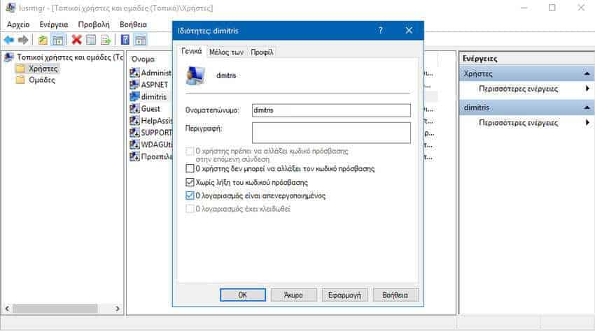The width and height of the screenshot is (595, 331).
Task: Collapse the Χρήστες section in Actions pane
Action: pos(587,73)
